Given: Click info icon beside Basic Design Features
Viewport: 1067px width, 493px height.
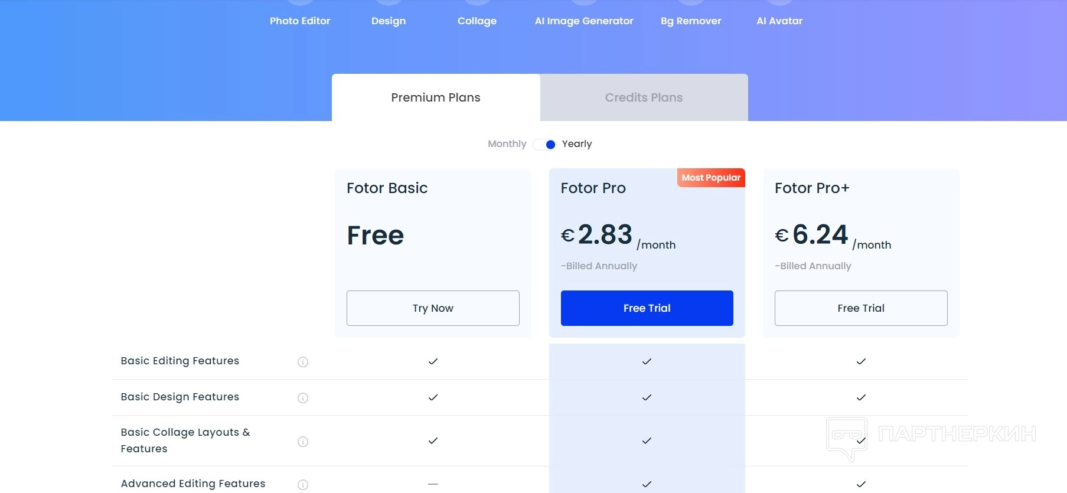Looking at the screenshot, I should 303,398.
